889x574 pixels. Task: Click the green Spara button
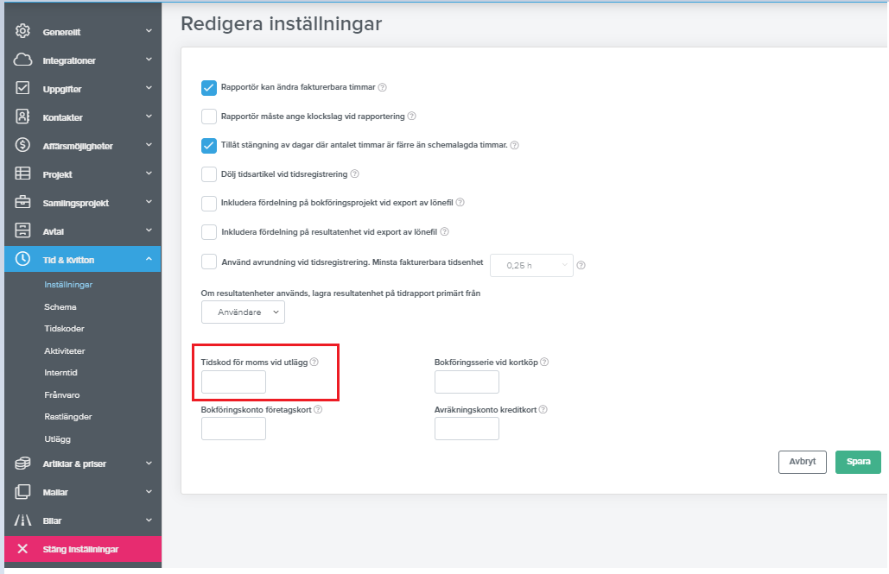coord(858,462)
